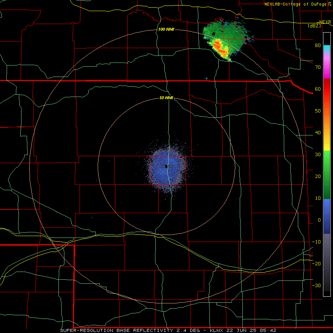333x333 pixels.
Task: Click the 70 dBZ scale value
Action: tap(318, 67)
